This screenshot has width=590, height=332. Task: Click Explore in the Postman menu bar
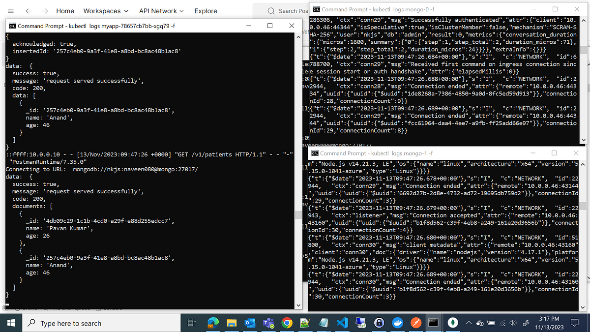[206, 10]
